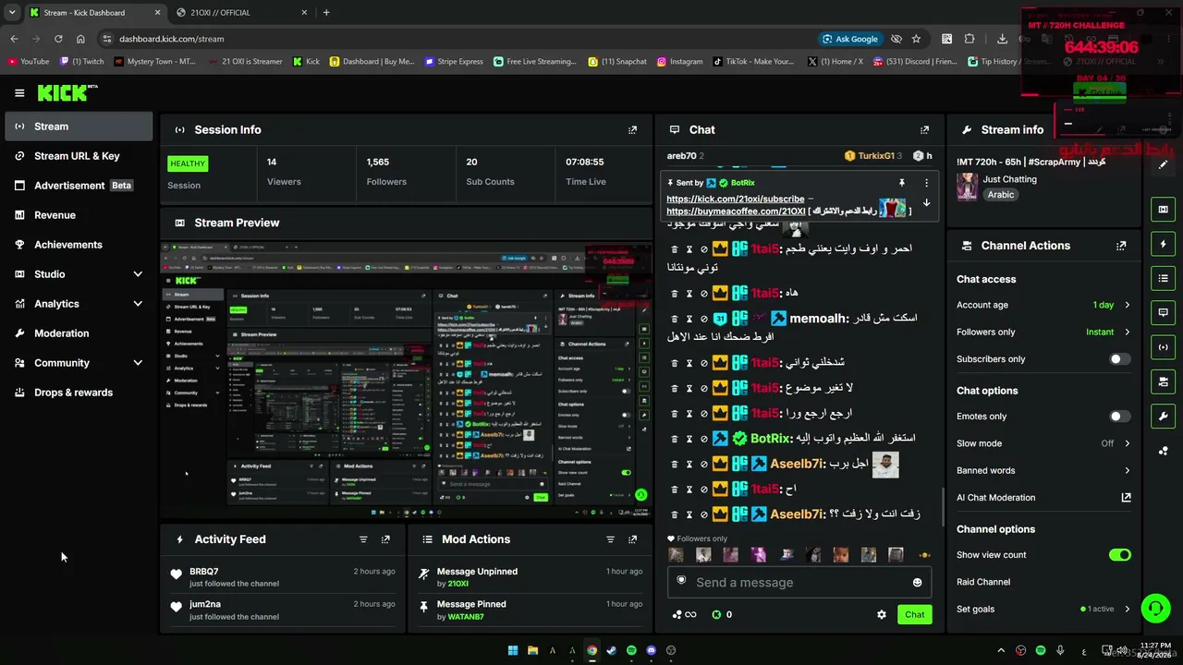This screenshot has height=665, width=1183.
Task: Bookmark this page with the star icon
Action: pos(916,39)
